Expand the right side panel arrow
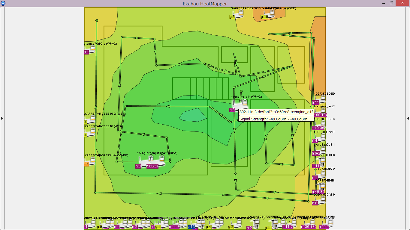410x230 pixels. [408, 118]
